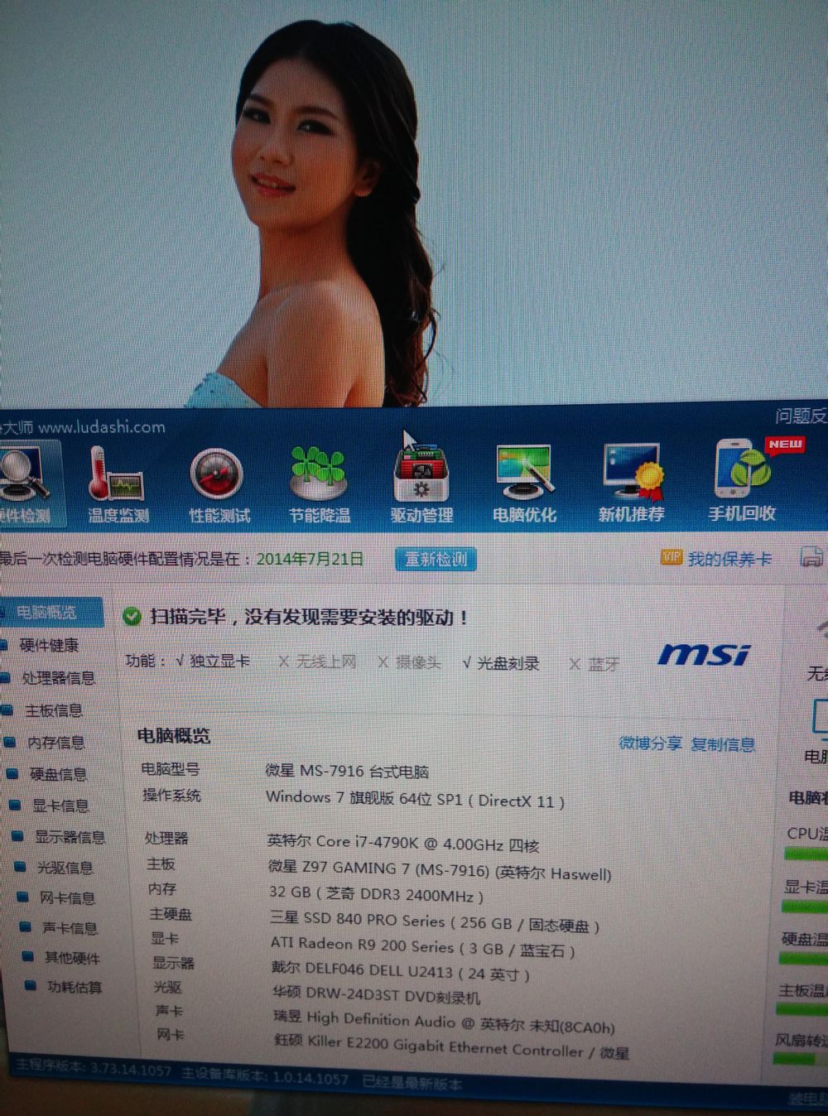Click the www.ludashi.com title text
The height and width of the screenshot is (1116, 828).
pyautogui.click(x=101, y=427)
